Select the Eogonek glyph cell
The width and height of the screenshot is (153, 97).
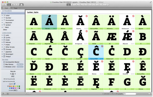coord(96,82)
